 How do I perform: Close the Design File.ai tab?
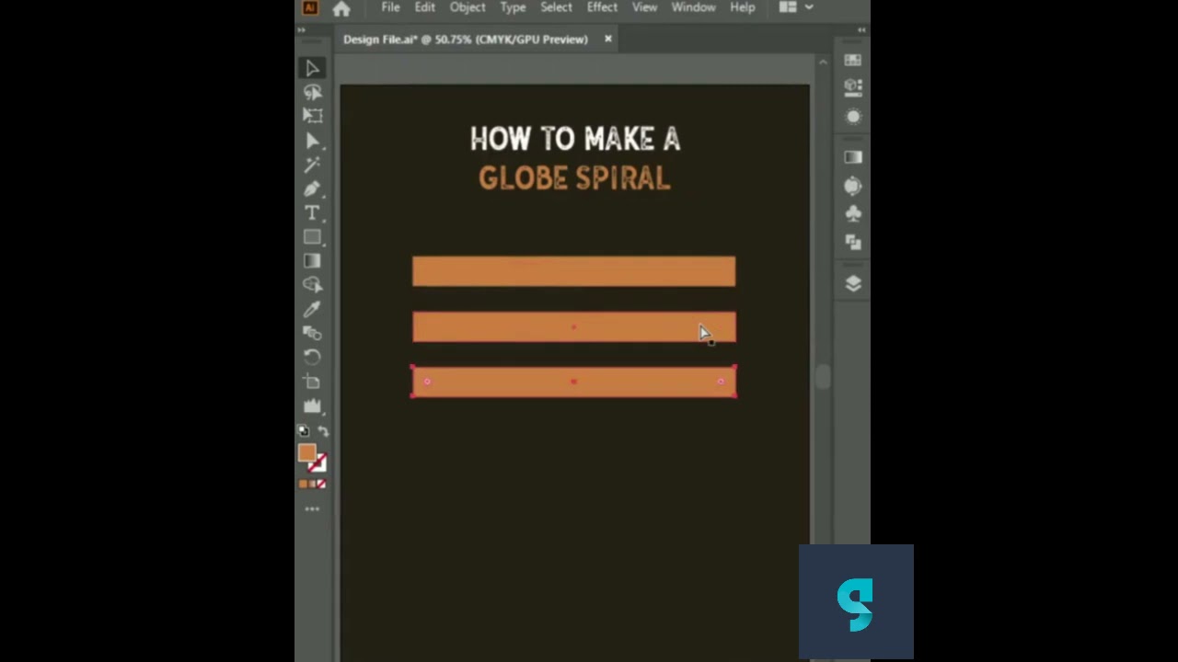point(607,39)
